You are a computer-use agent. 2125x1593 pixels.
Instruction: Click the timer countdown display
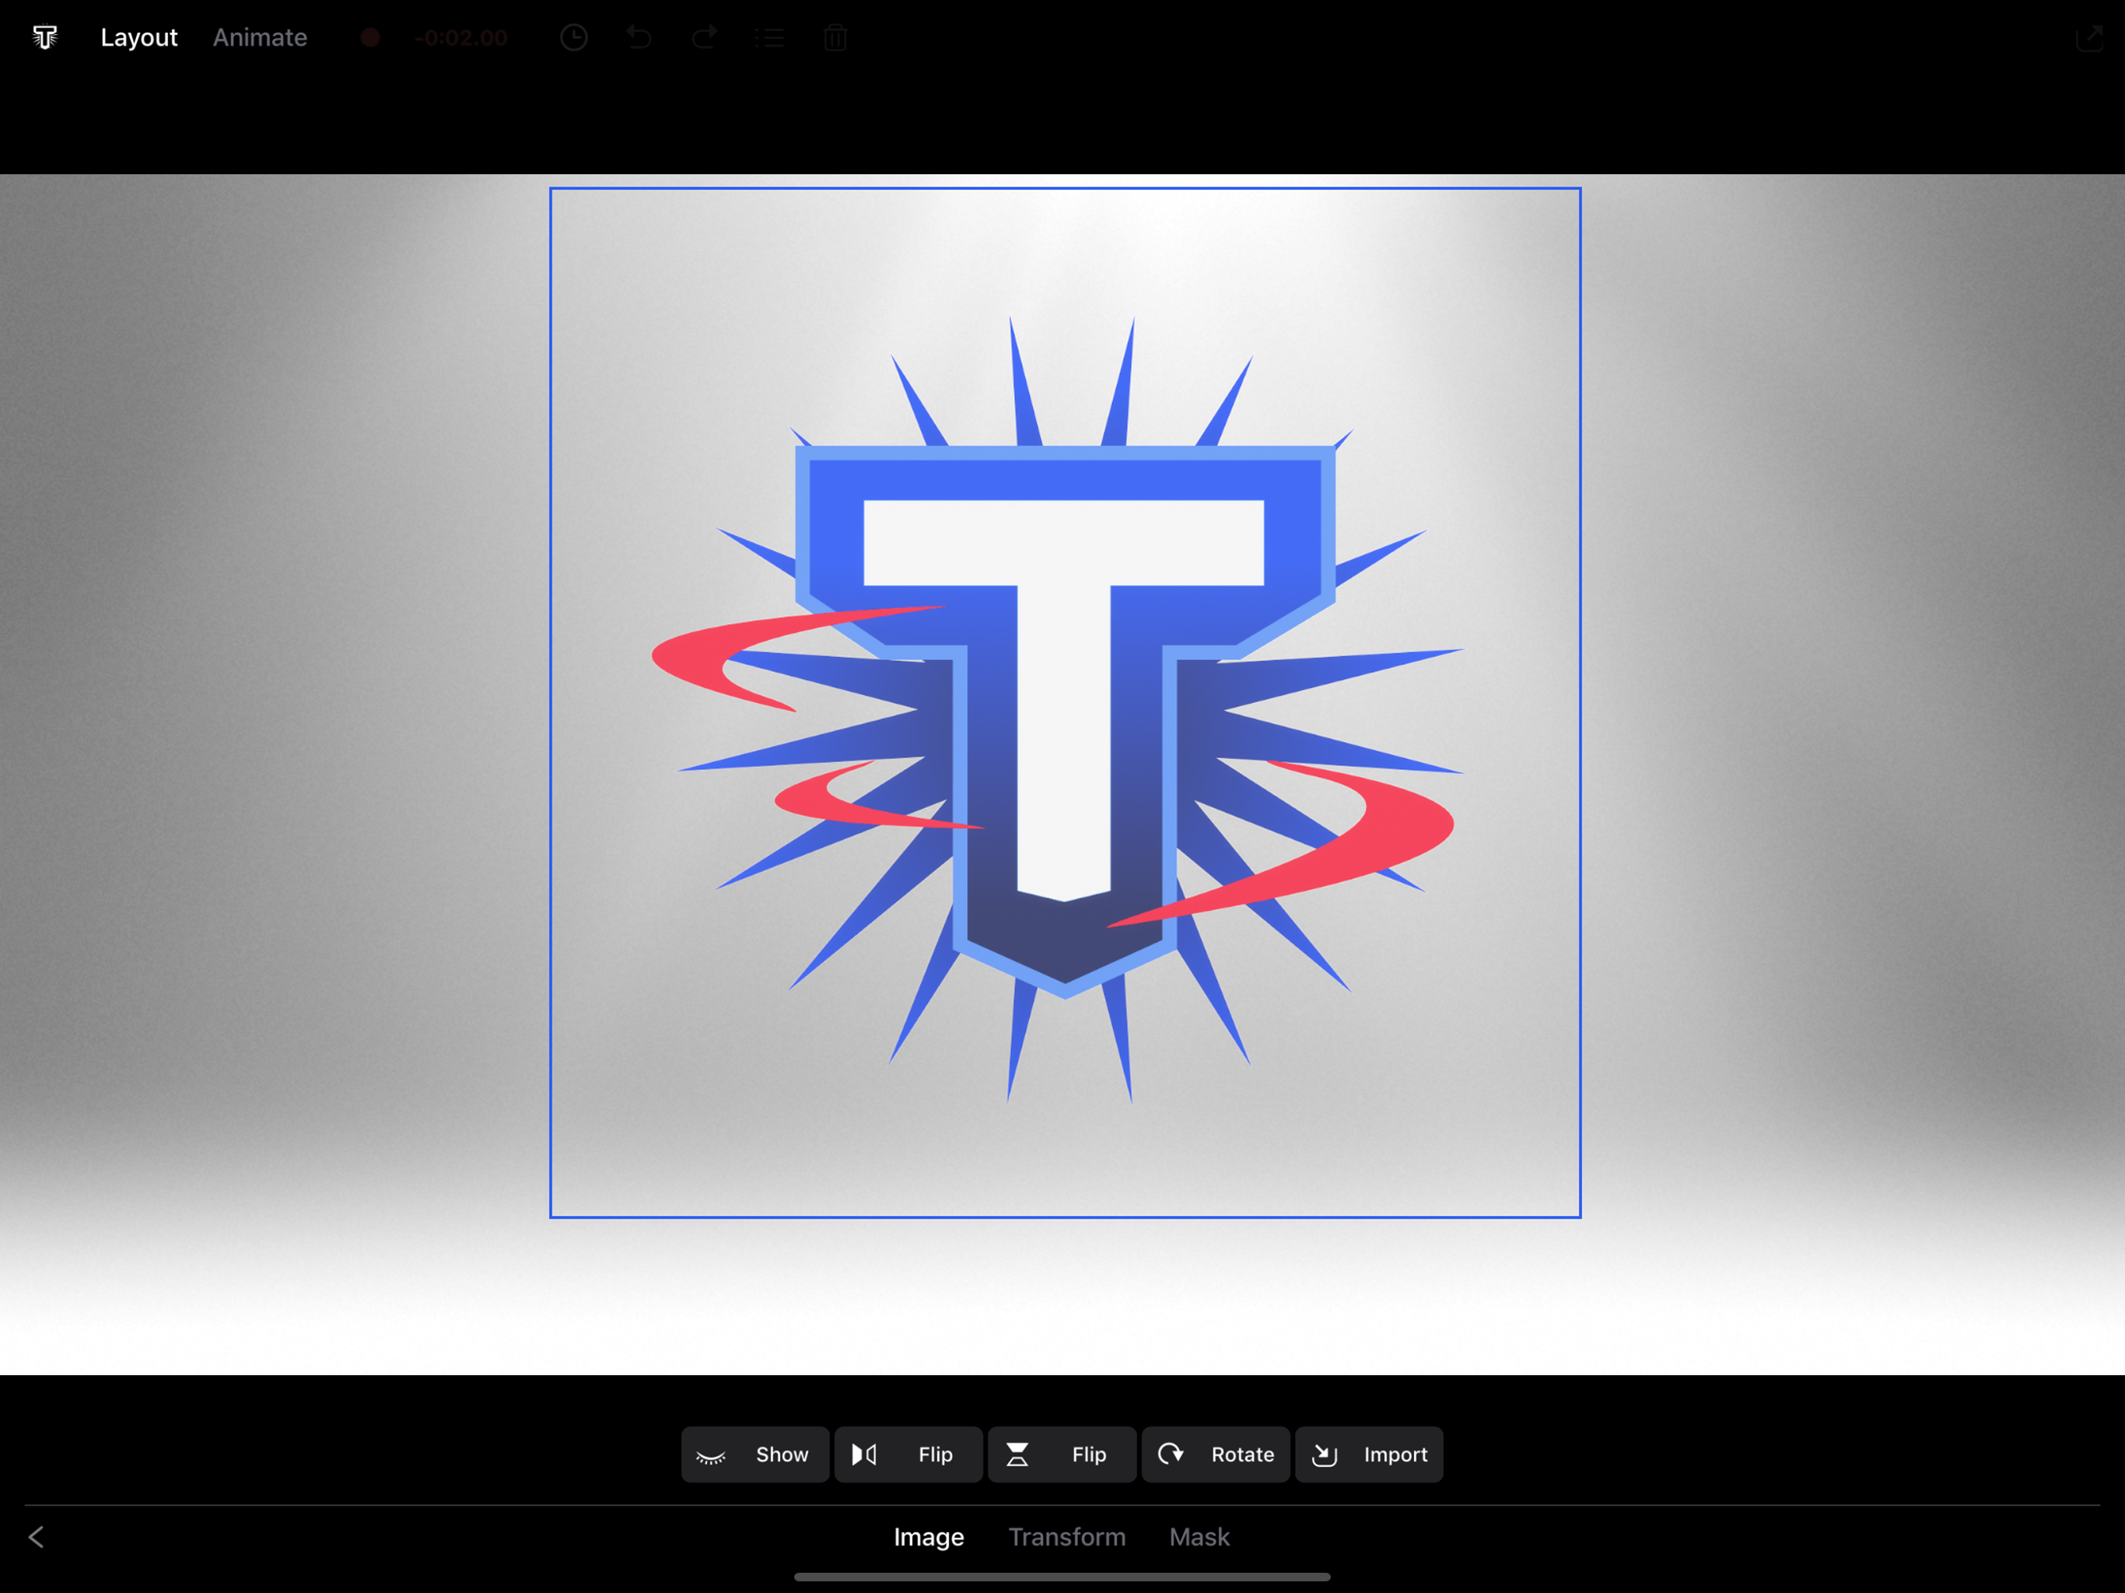point(461,37)
